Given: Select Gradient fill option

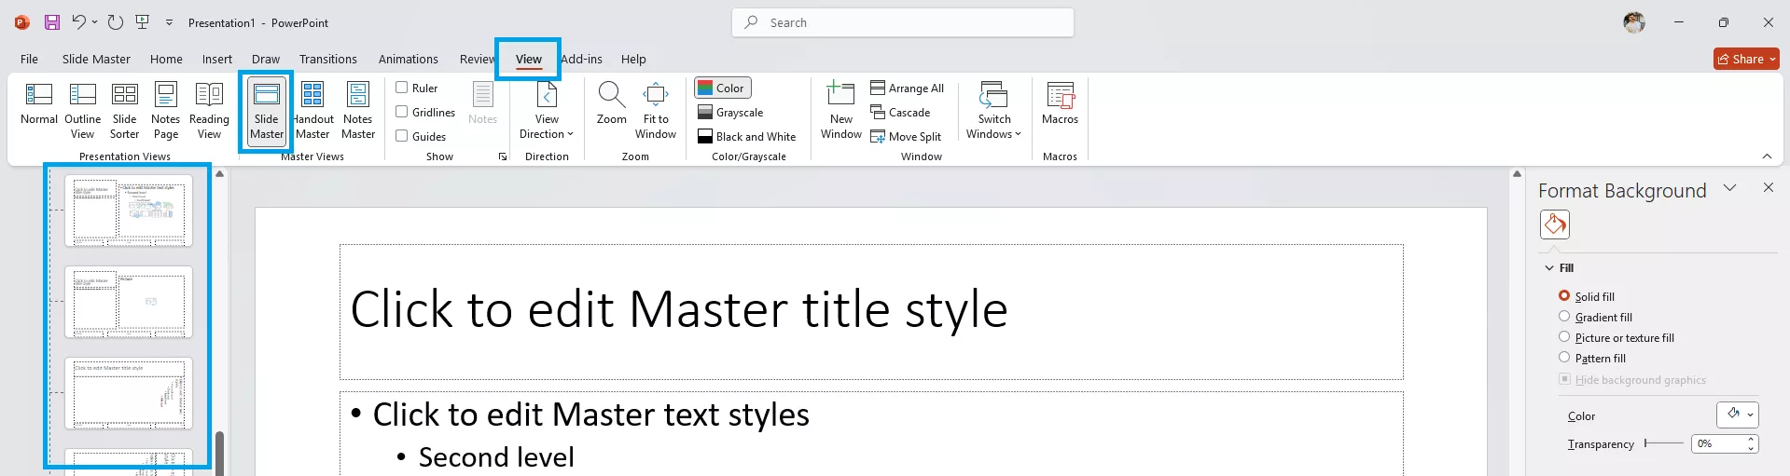Looking at the screenshot, I should tap(1564, 317).
